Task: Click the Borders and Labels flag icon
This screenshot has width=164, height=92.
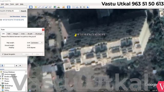Action: 3,76
